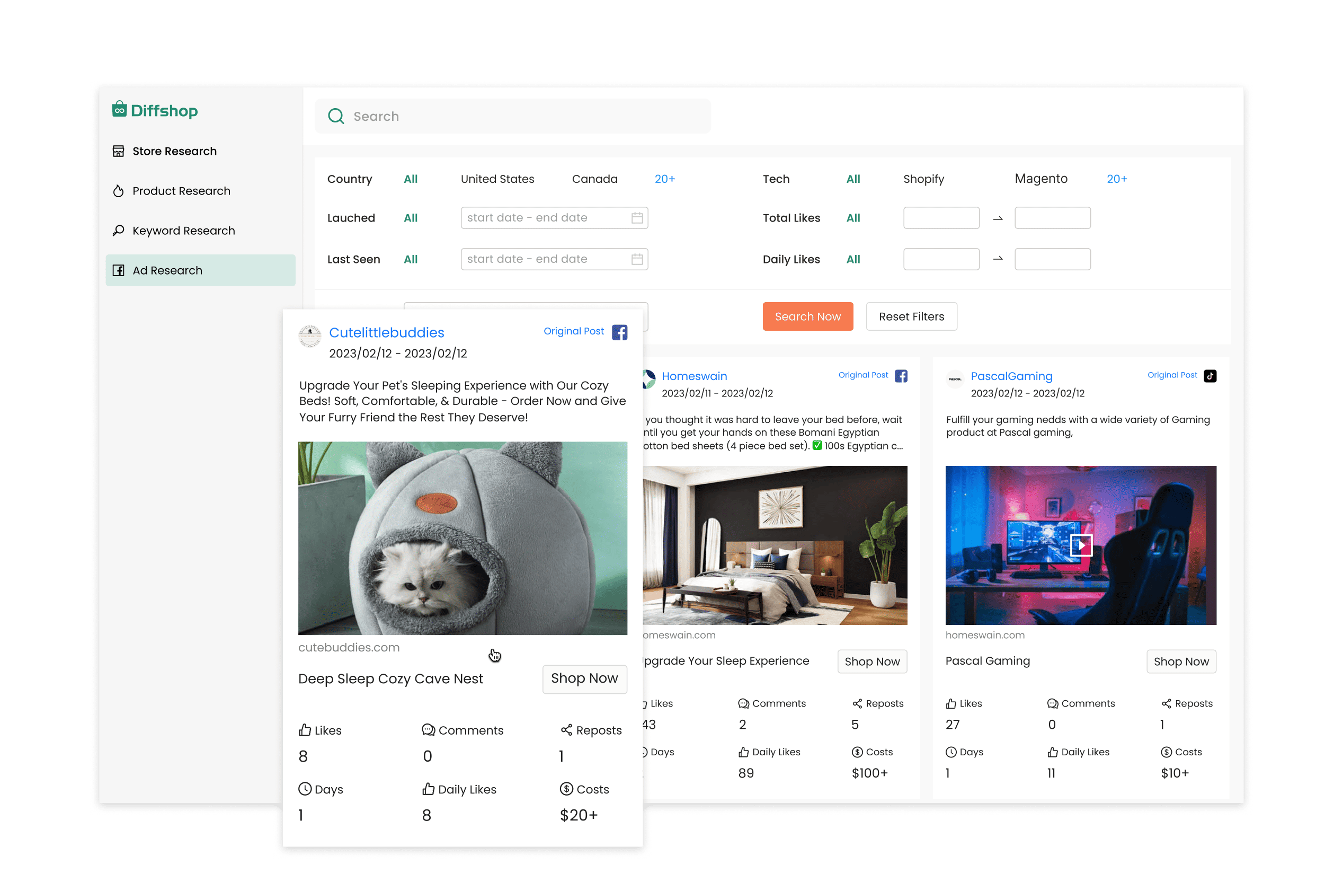The image size is (1343, 891).
Task: Open the Facebook original post for Cutelittlebuddies
Action: [619, 332]
